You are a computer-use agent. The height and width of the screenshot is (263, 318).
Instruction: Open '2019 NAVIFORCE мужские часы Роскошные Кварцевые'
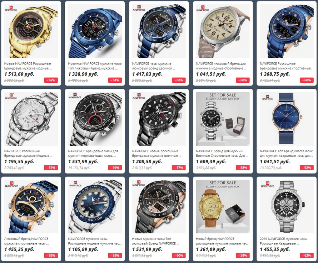[283, 241]
